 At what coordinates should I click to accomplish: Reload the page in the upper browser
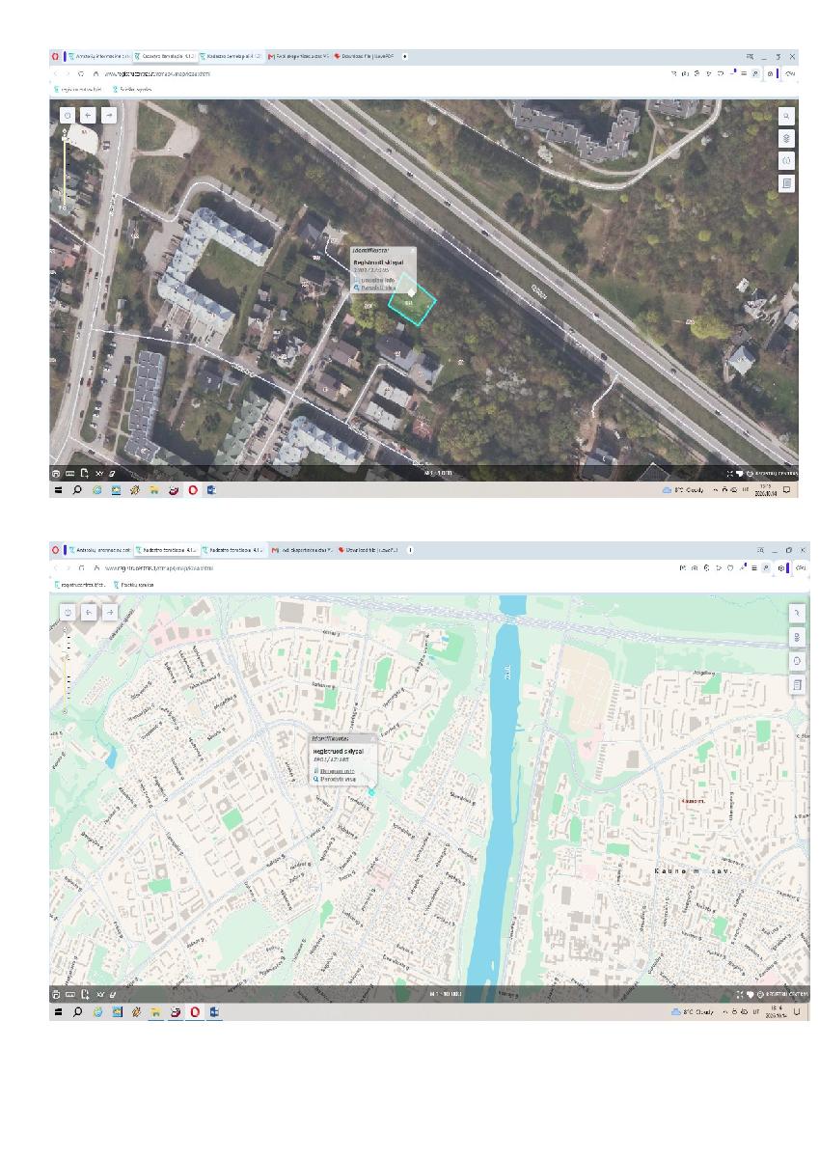[82, 73]
